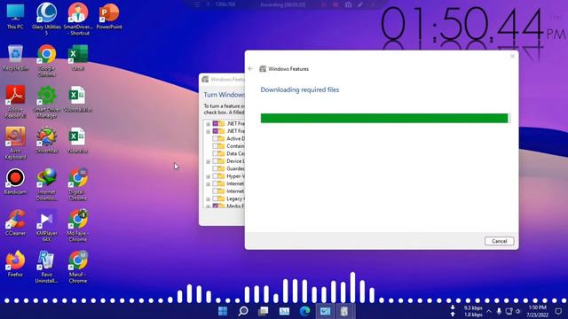
Task: Select the Data Ce feature row text
Action: point(235,153)
